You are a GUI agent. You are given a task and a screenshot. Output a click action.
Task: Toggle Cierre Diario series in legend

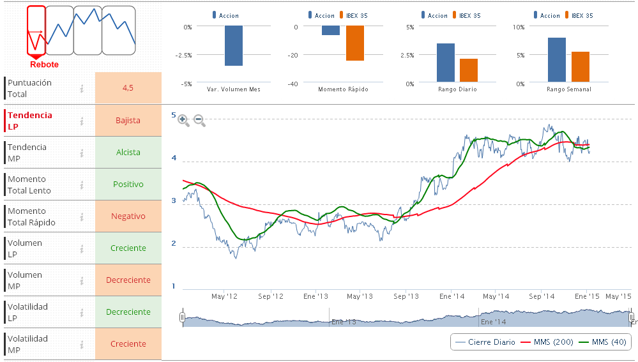click(482, 342)
